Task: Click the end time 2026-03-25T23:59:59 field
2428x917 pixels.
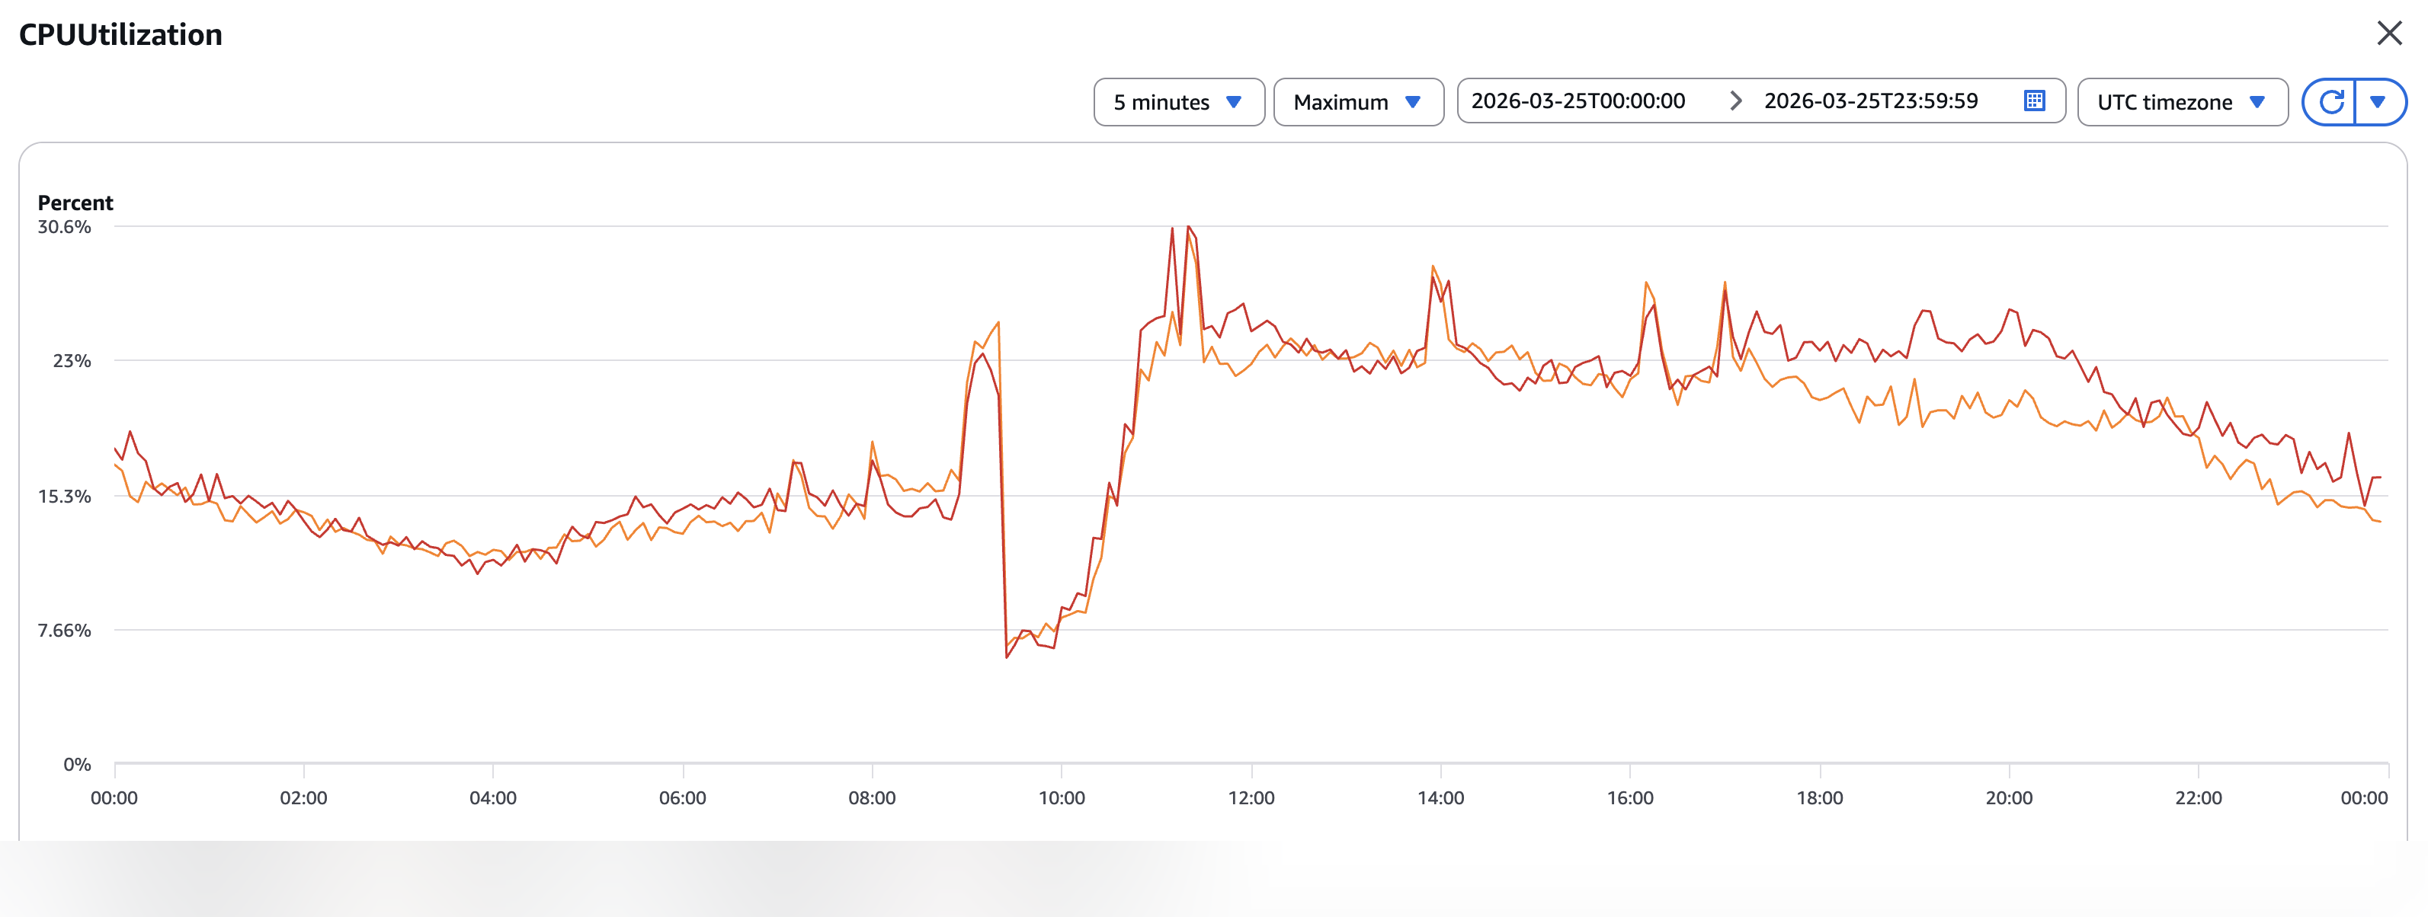Action: point(1870,101)
